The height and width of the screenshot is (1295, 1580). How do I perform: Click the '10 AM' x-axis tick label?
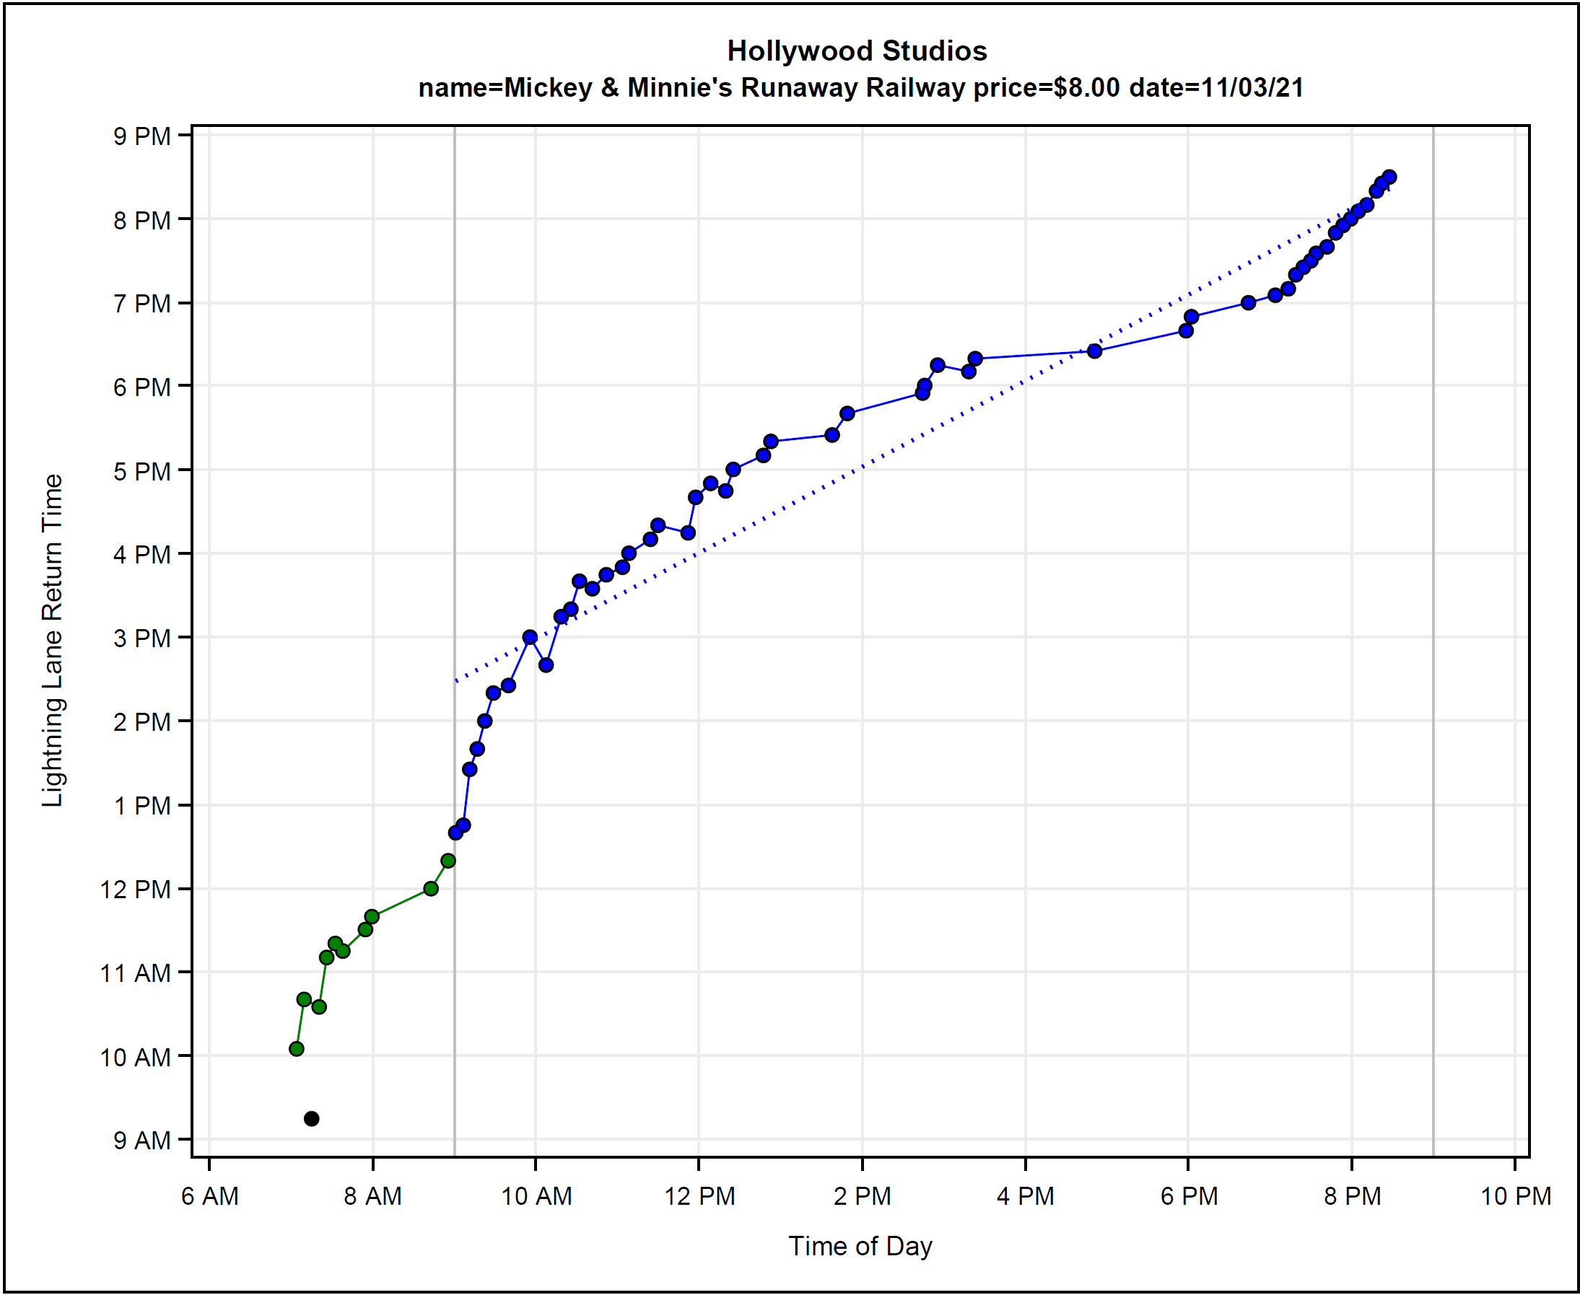(536, 1197)
